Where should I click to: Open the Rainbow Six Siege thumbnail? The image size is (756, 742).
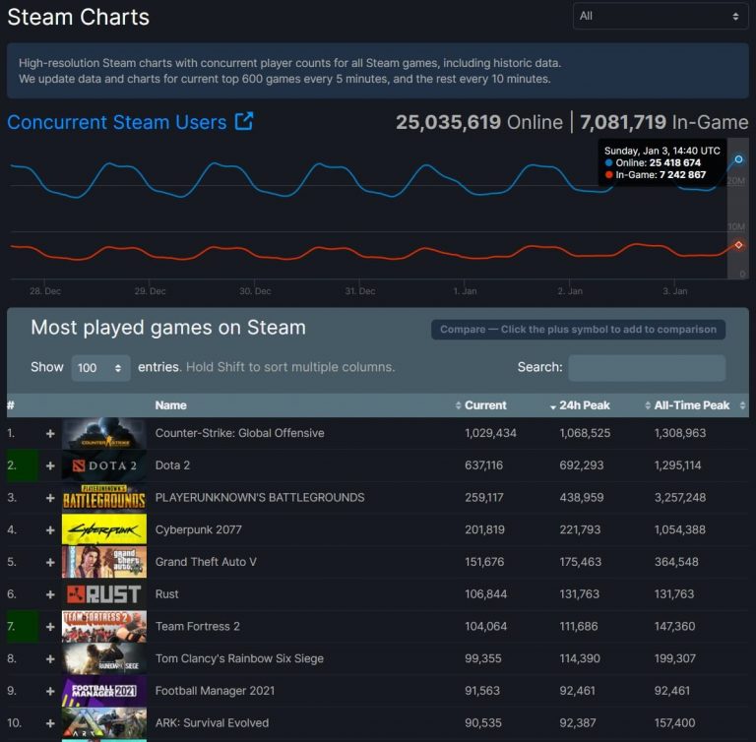click(x=104, y=658)
